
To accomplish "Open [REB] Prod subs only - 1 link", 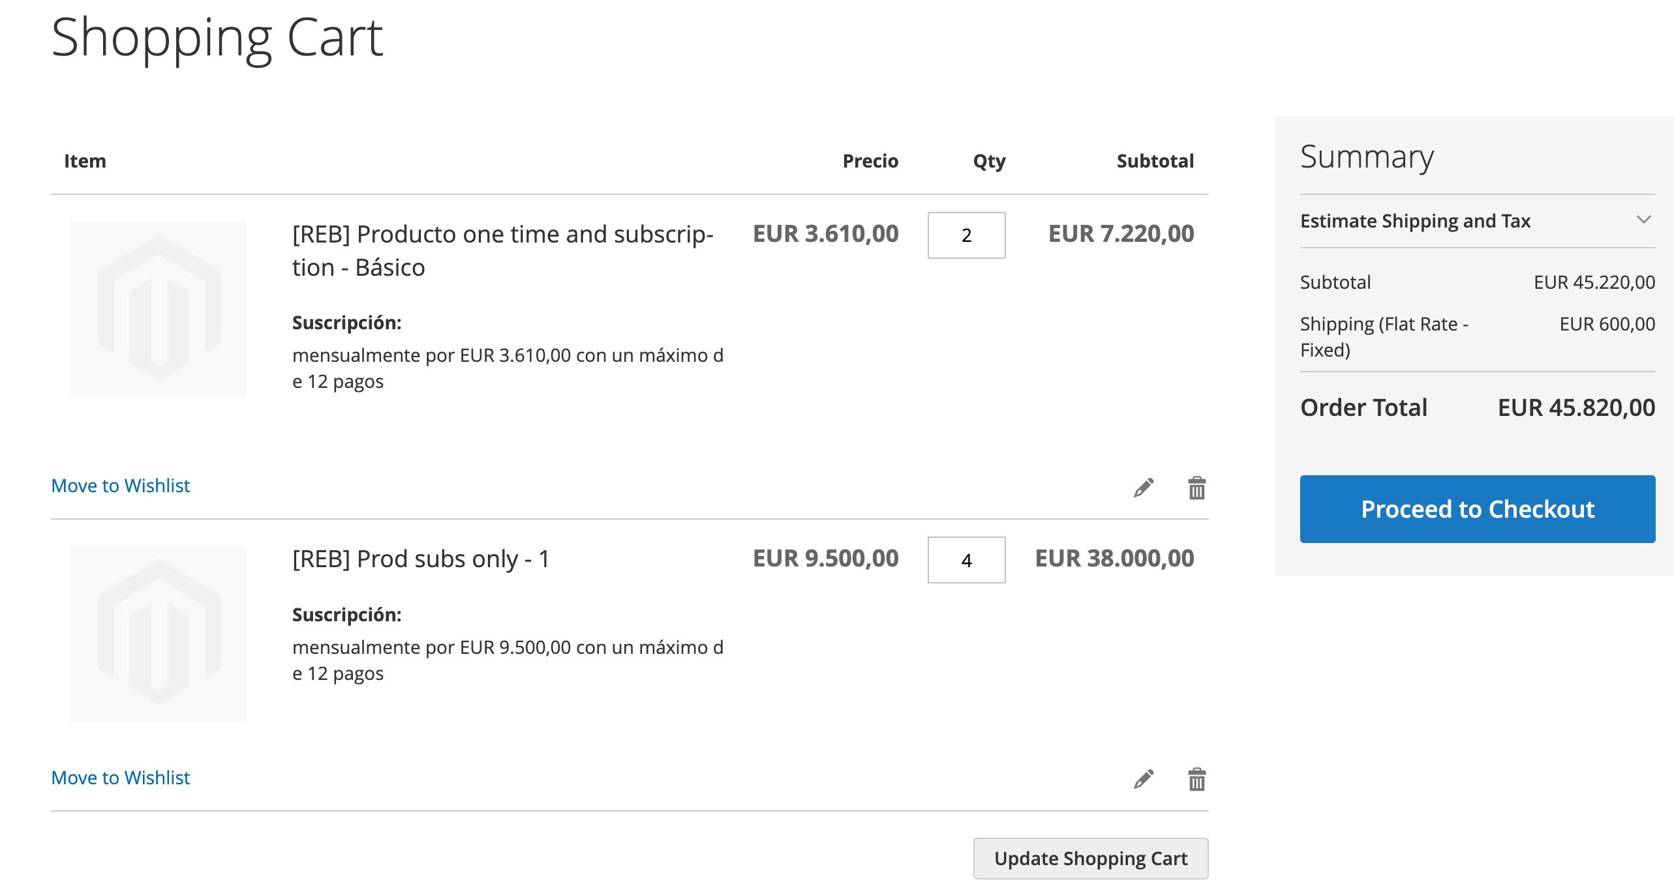I will tap(421, 559).
